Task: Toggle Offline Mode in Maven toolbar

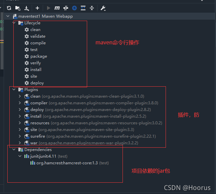Action: tap(66, 8)
